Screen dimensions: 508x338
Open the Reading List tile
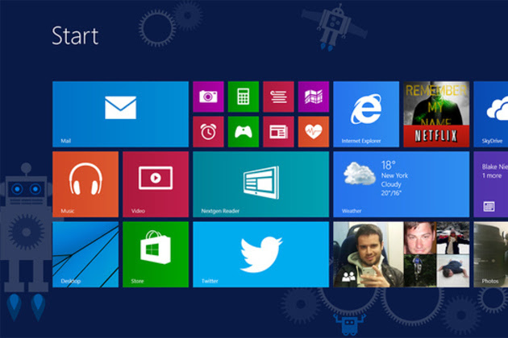pos(278,97)
